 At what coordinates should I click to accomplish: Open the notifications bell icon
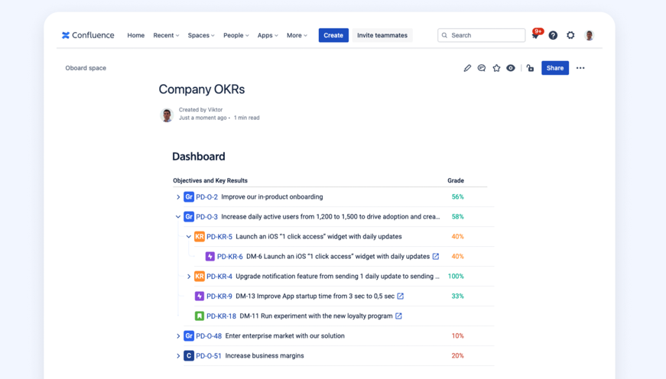click(535, 36)
